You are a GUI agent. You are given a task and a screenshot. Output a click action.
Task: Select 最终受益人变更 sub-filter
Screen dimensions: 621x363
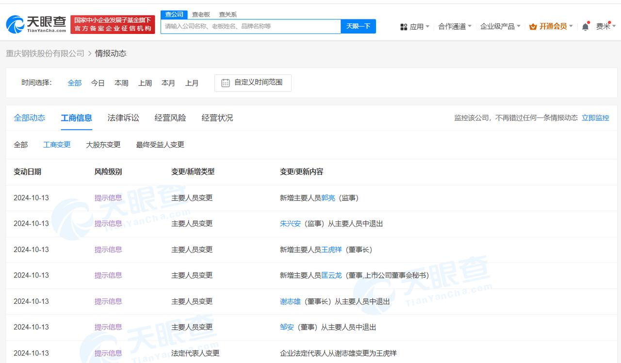pyautogui.click(x=160, y=145)
